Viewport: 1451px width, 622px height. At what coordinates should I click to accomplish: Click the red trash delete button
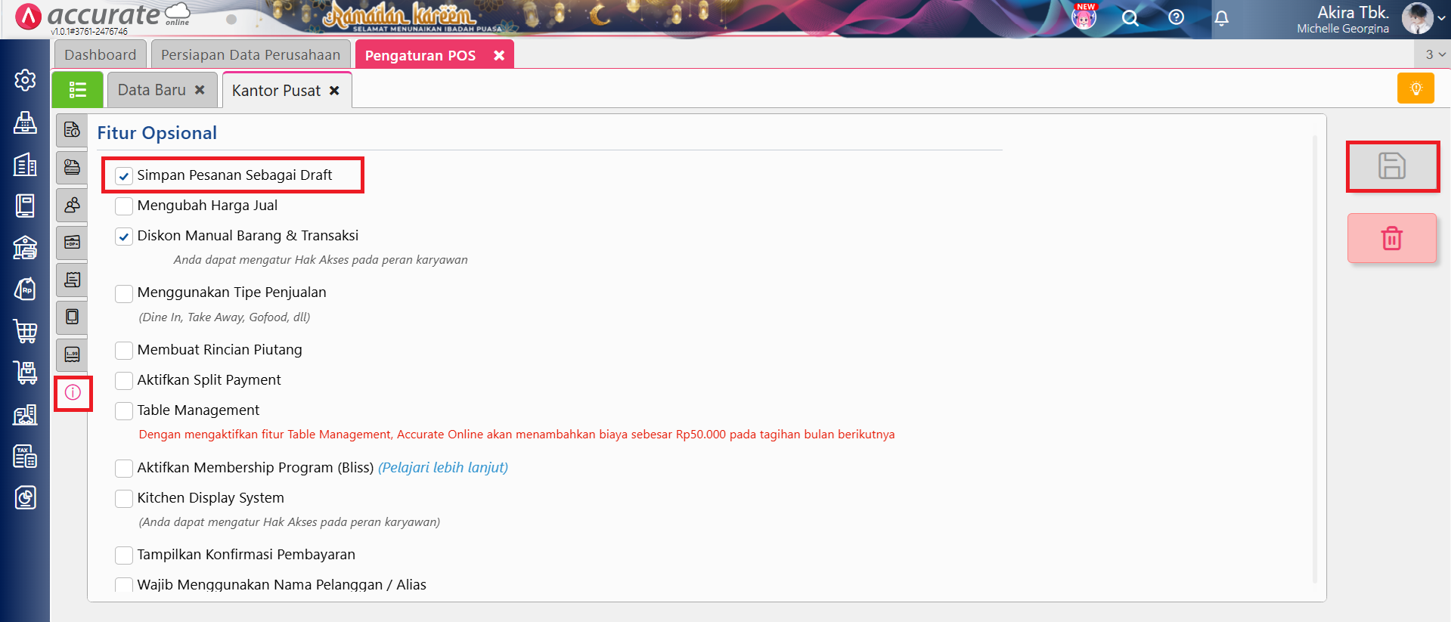coord(1391,238)
